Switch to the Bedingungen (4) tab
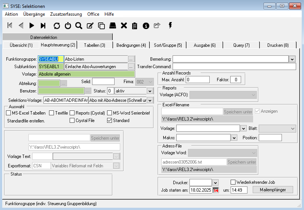The height and width of the screenshot is (210, 304). coord(131,45)
